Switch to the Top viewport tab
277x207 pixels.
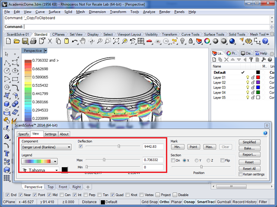pyautogui.click(x=51, y=187)
